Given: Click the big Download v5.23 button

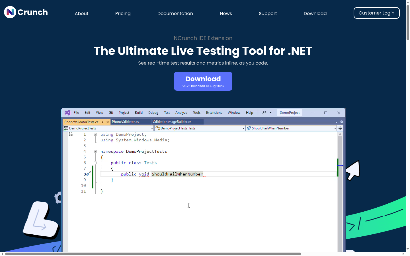Looking at the screenshot, I should coord(203,81).
